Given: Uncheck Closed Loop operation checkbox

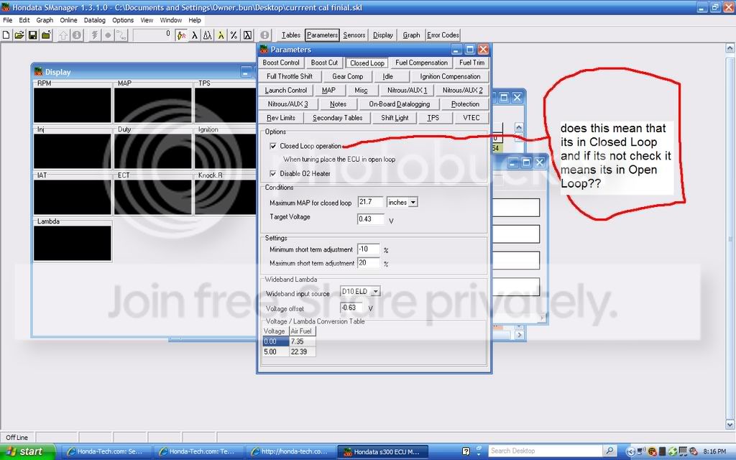Looking at the screenshot, I should 273,146.
